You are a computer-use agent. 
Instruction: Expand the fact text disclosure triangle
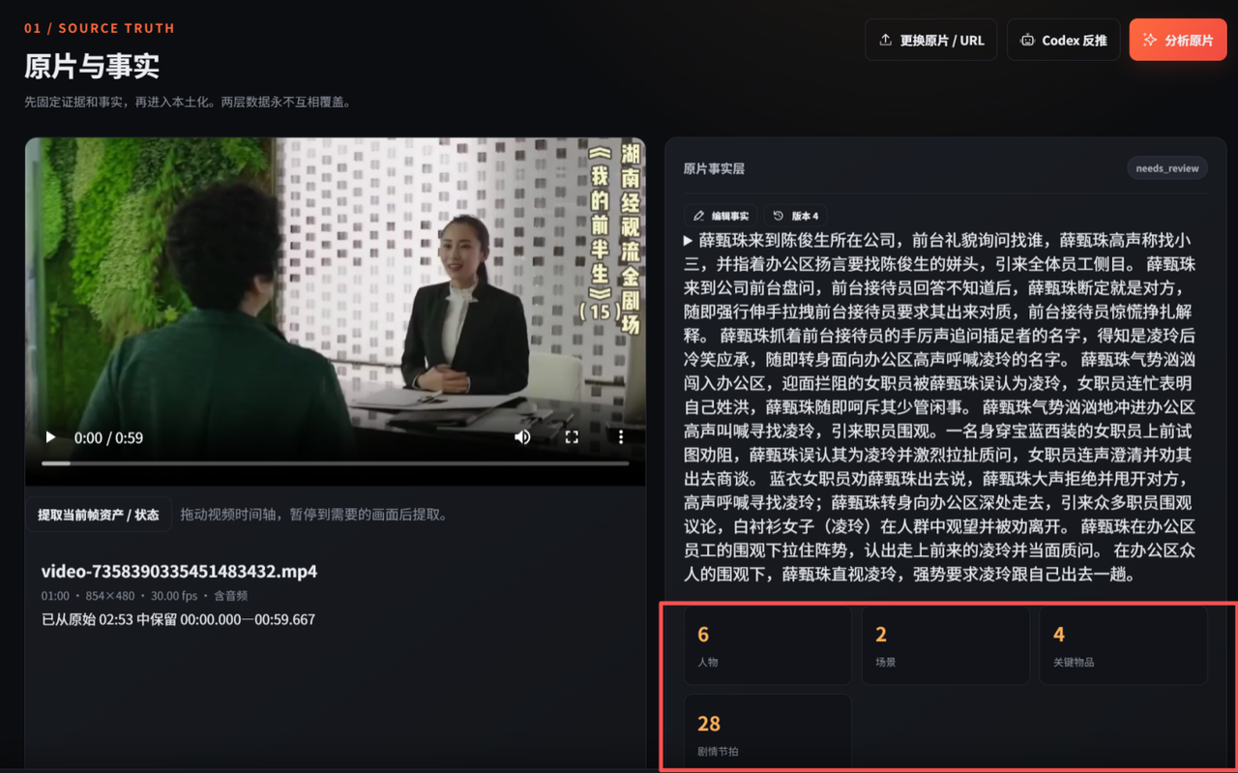pos(689,240)
